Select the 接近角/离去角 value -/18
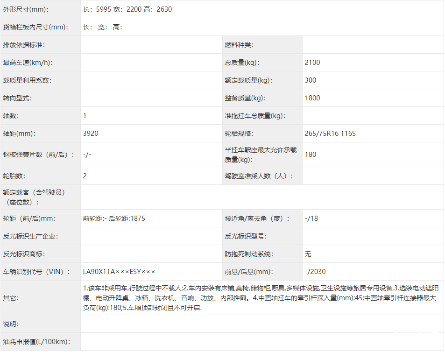This screenshot has height=352, width=445. (311, 218)
